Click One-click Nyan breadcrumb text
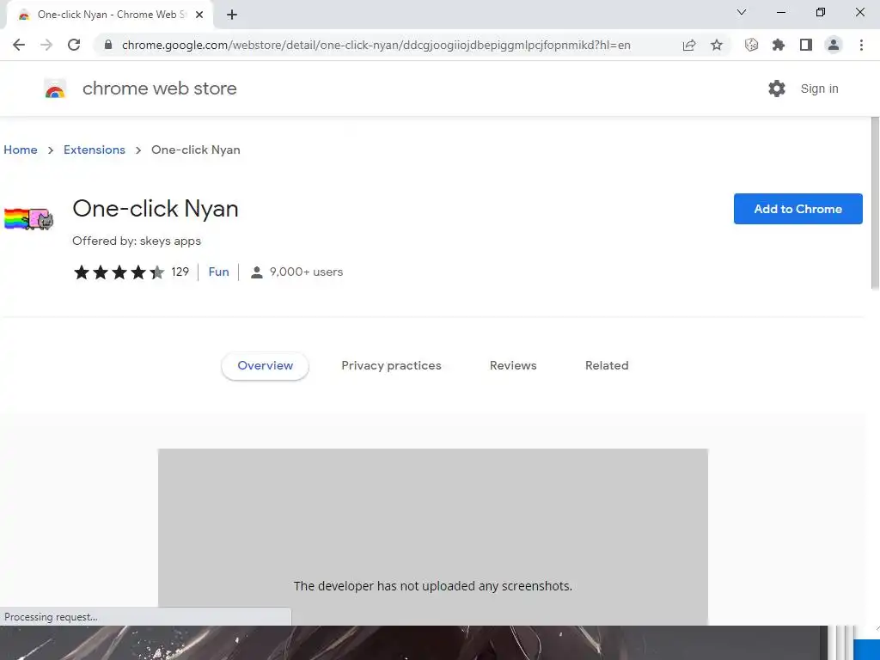 (196, 150)
